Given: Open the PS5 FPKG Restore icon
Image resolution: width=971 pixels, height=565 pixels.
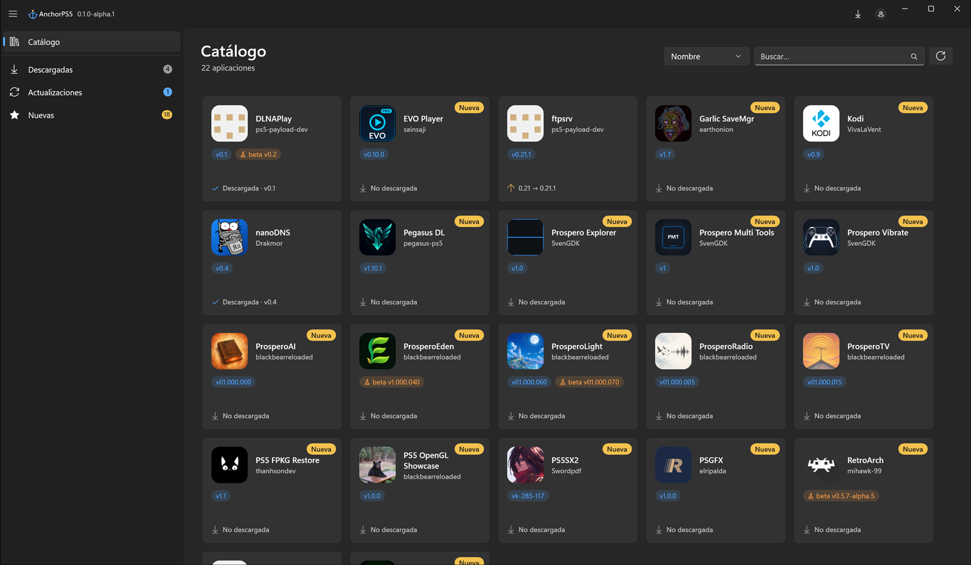Looking at the screenshot, I should pyautogui.click(x=229, y=465).
